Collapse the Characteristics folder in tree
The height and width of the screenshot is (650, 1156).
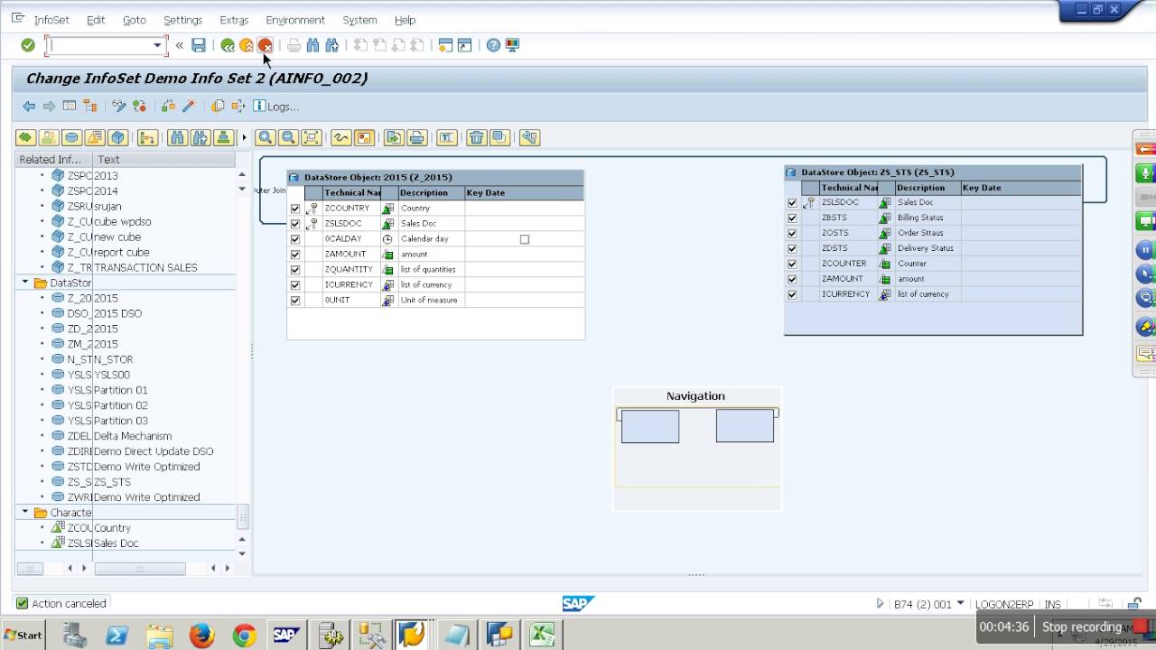[25, 512]
